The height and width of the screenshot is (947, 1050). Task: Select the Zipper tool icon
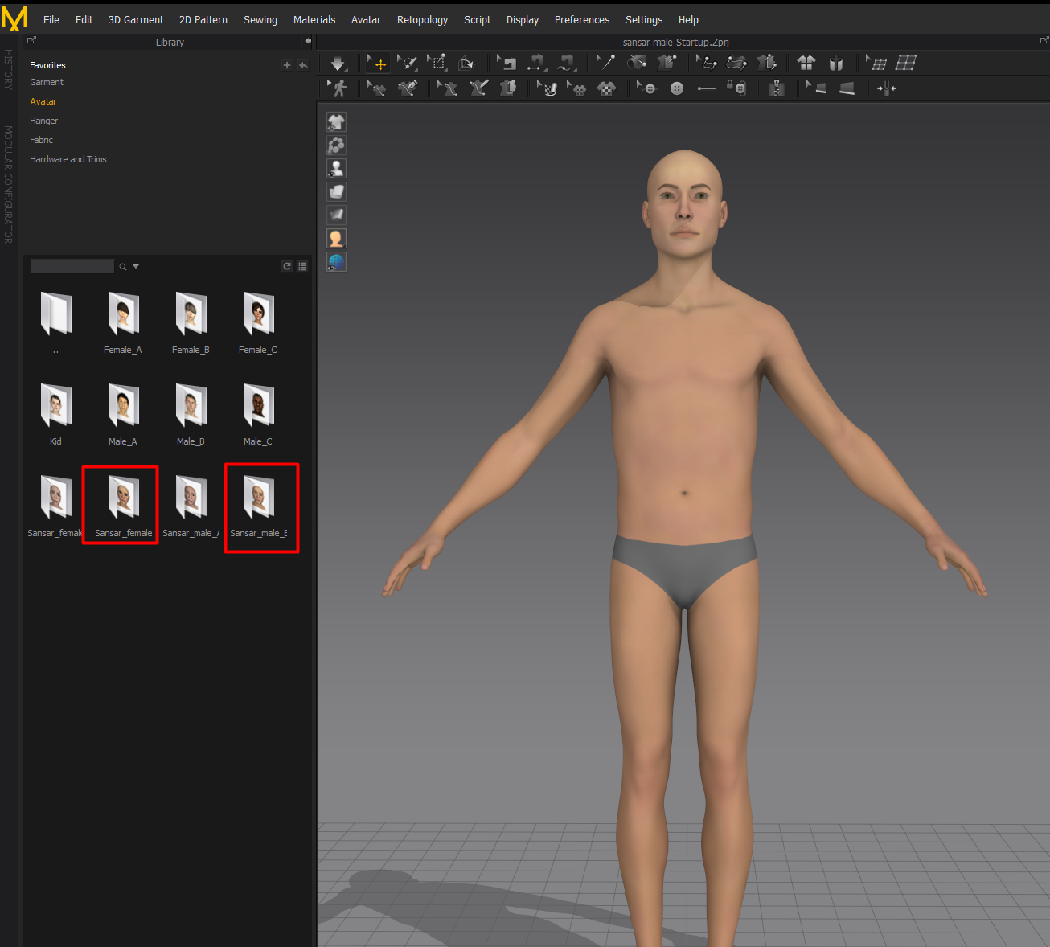(776, 88)
